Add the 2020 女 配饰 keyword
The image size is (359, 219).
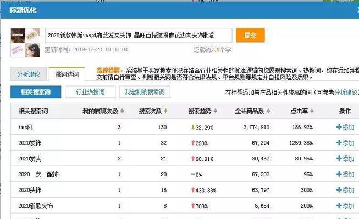(x=345, y=174)
